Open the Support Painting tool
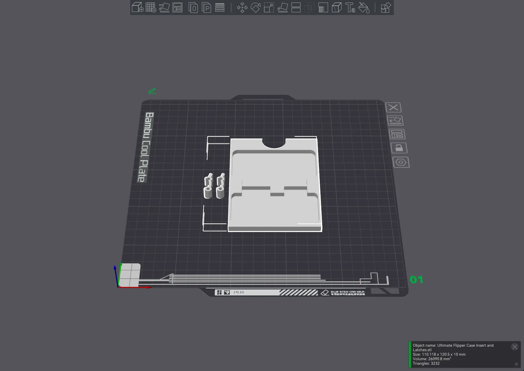 323,8
